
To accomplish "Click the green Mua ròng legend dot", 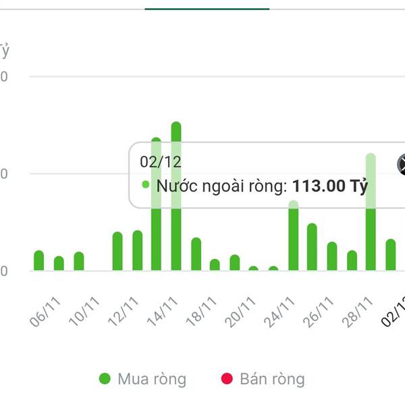I will point(105,379).
